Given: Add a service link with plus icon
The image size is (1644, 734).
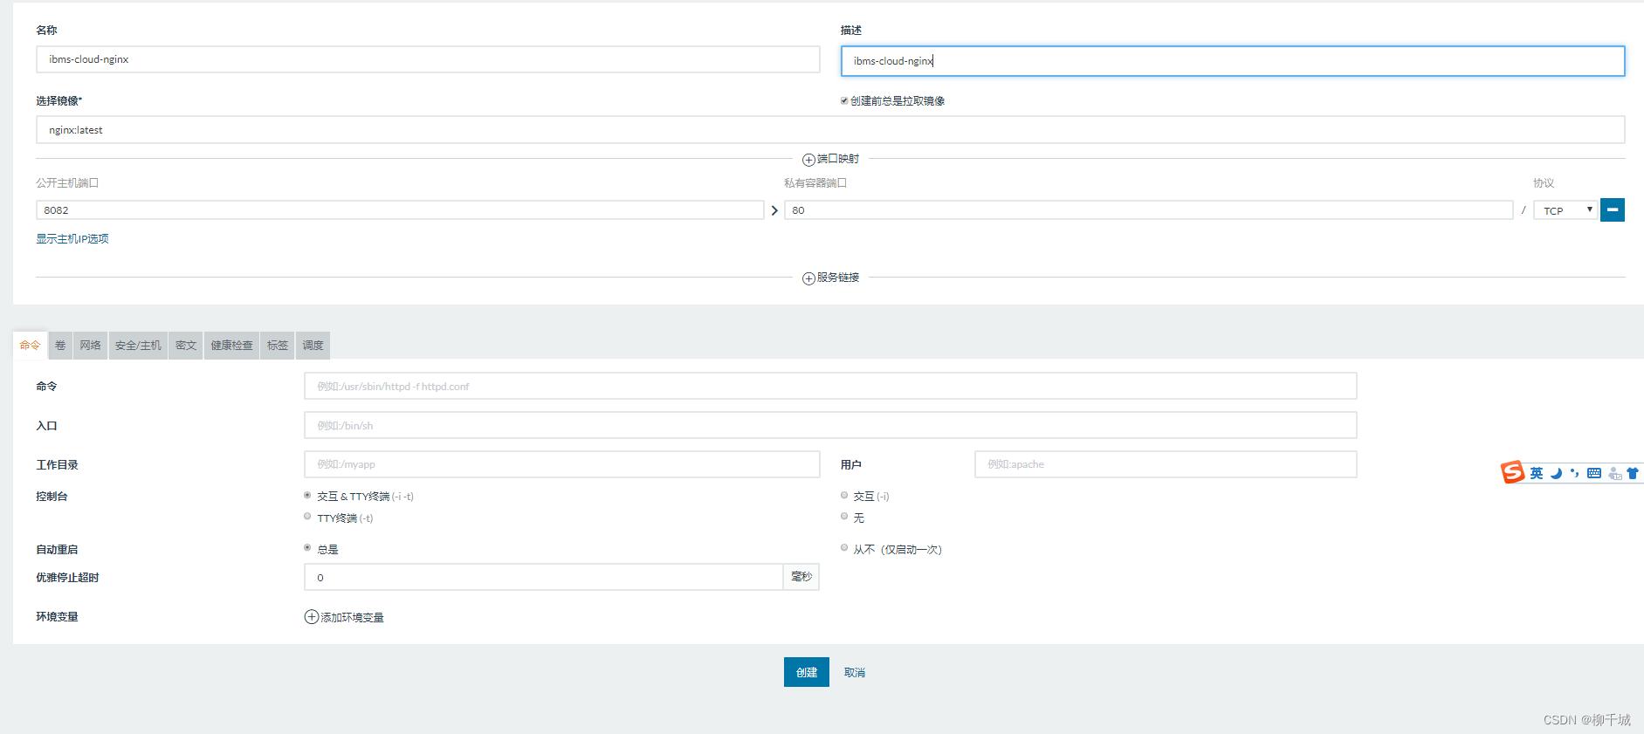Looking at the screenshot, I should pyautogui.click(x=808, y=278).
